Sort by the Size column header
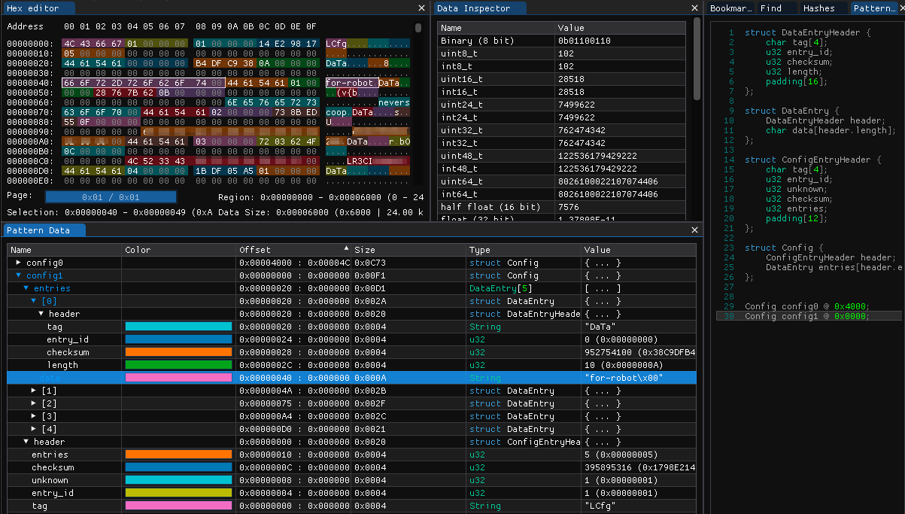905x514 pixels. tap(408, 250)
